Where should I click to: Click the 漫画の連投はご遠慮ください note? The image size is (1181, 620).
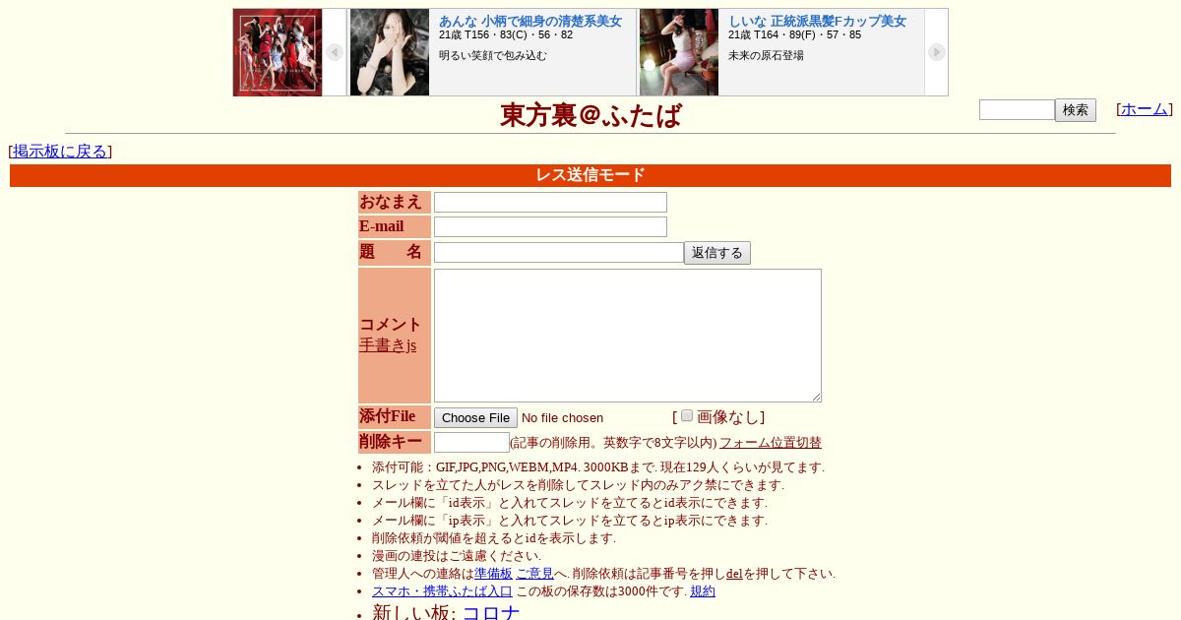click(457, 556)
